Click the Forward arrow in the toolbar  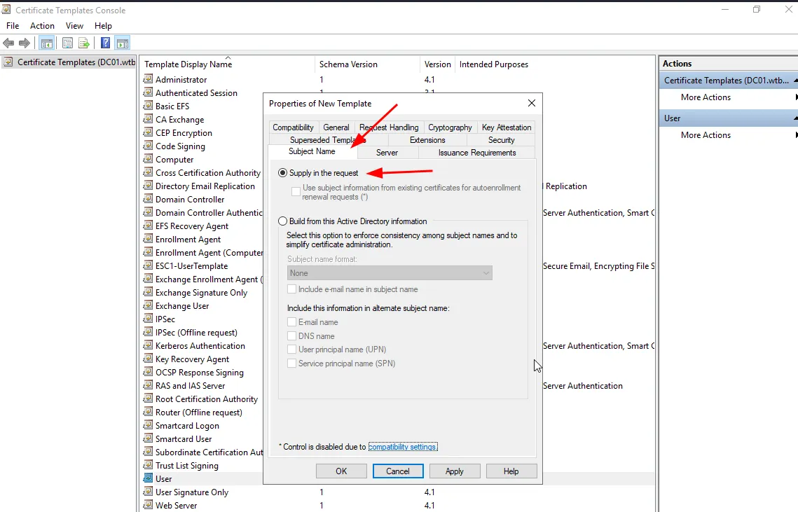tap(25, 43)
